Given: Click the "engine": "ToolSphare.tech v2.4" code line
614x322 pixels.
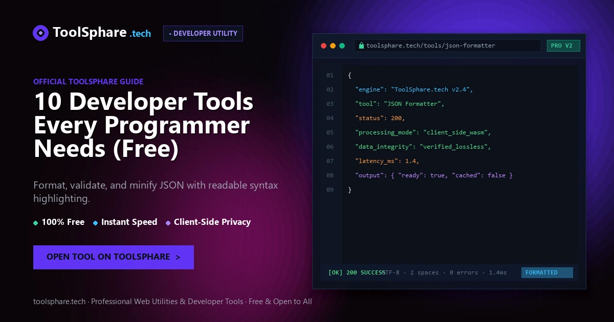Looking at the screenshot, I should (x=414, y=89).
